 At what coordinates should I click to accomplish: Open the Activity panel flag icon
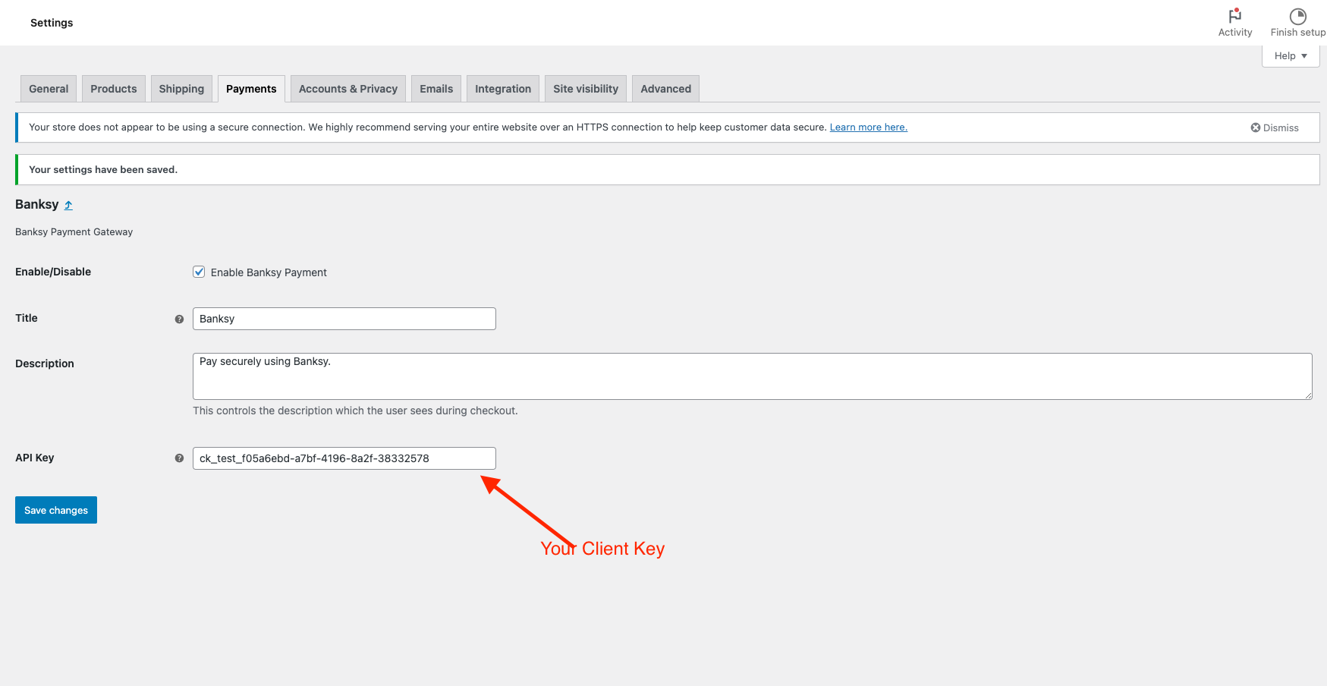(1234, 16)
